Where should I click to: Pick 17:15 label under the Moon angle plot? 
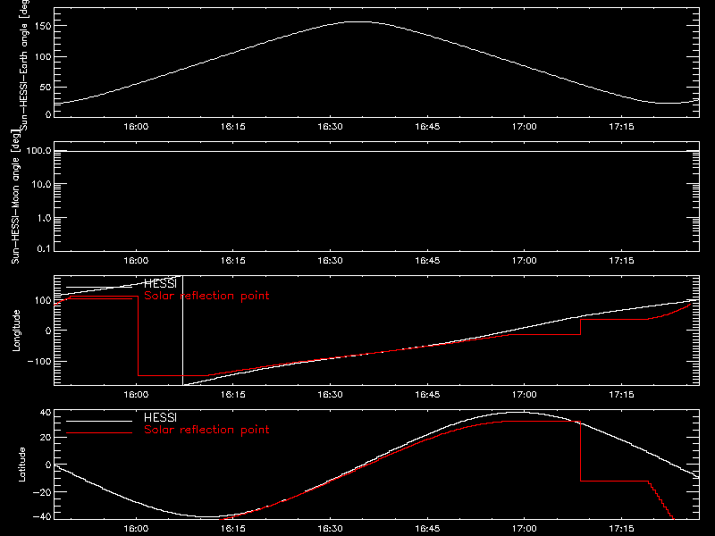click(x=621, y=260)
